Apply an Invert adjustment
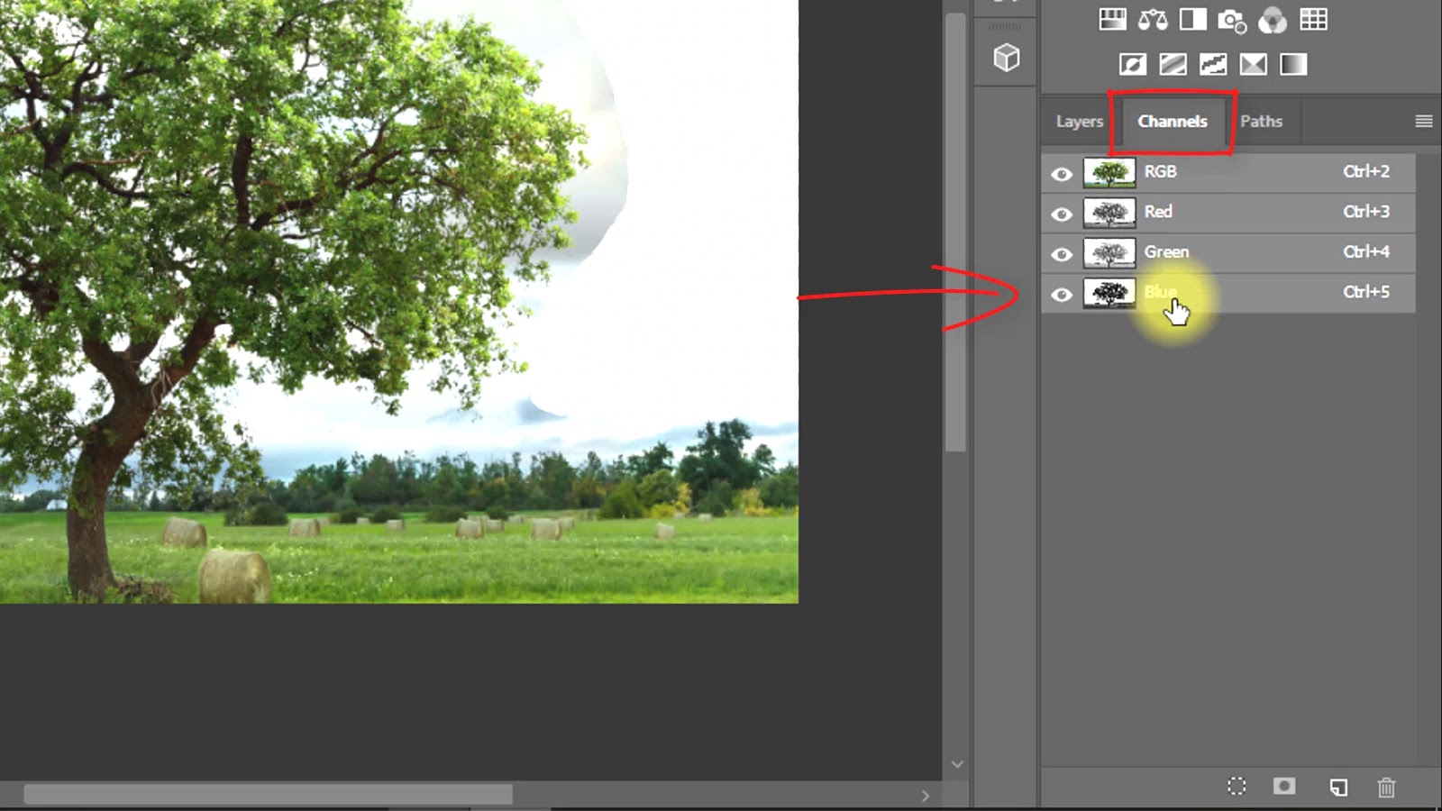The image size is (1442, 811). pos(1133,63)
